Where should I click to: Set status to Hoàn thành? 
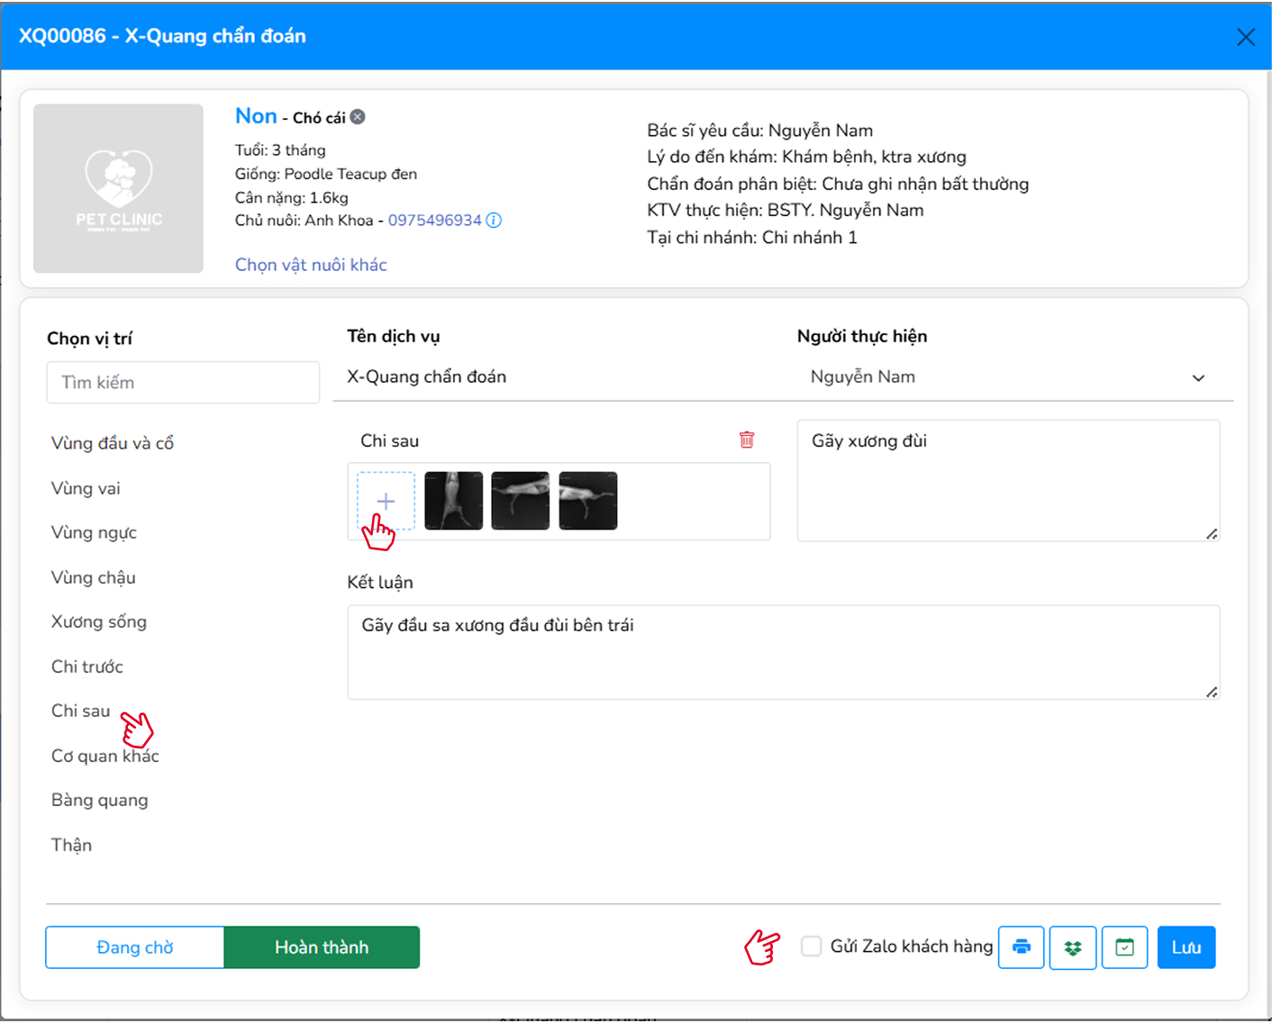point(322,947)
